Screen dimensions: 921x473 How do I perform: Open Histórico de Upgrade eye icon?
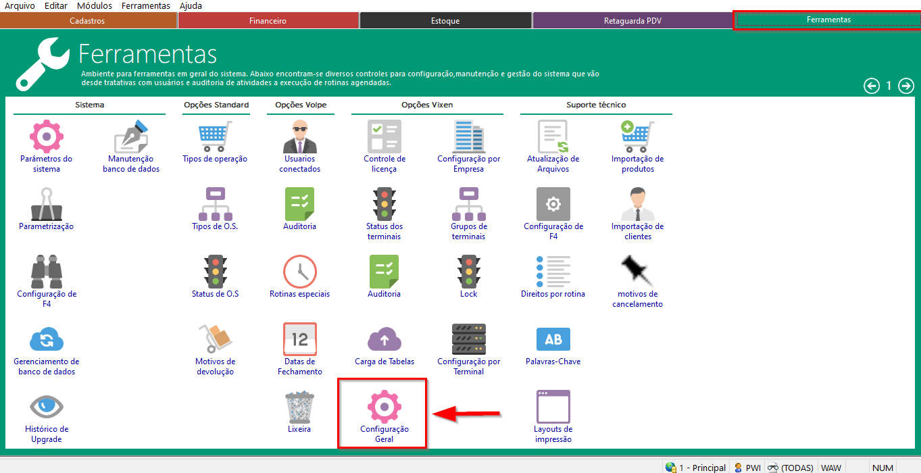click(47, 407)
